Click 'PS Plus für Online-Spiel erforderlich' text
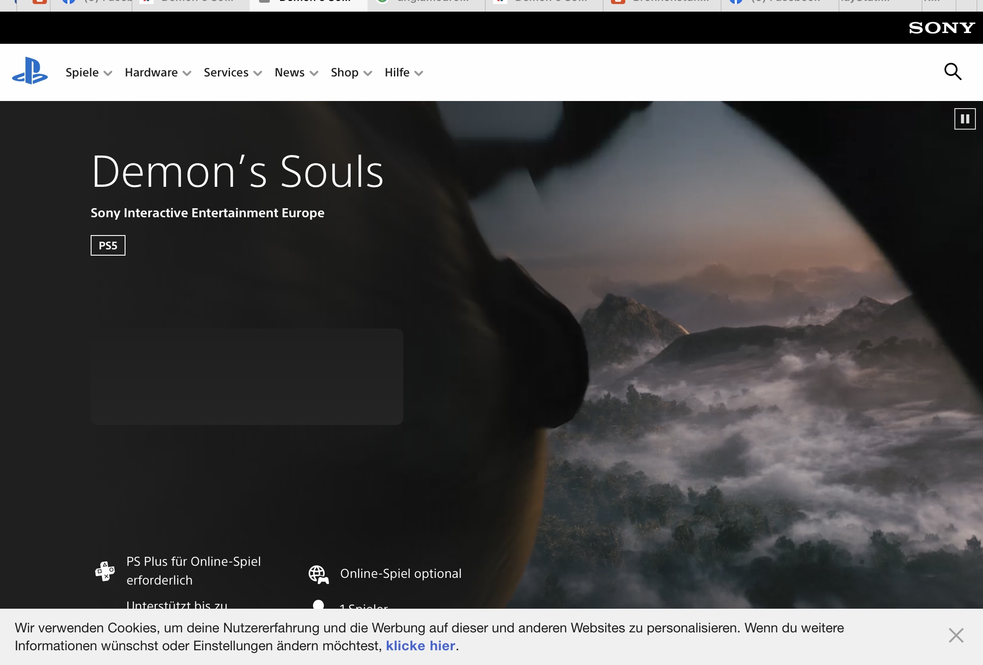The width and height of the screenshot is (983, 665). [193, 571]
